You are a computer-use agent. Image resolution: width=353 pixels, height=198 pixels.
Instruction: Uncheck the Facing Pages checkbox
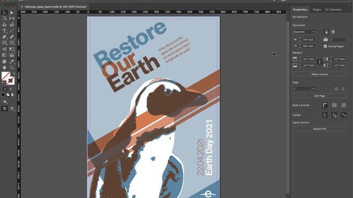pos(325,46)
